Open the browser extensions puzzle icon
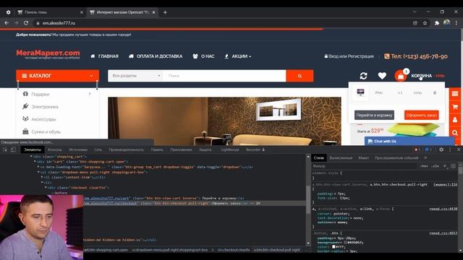Viewport: 463px width, 260px height. click(x=437, y=23)
